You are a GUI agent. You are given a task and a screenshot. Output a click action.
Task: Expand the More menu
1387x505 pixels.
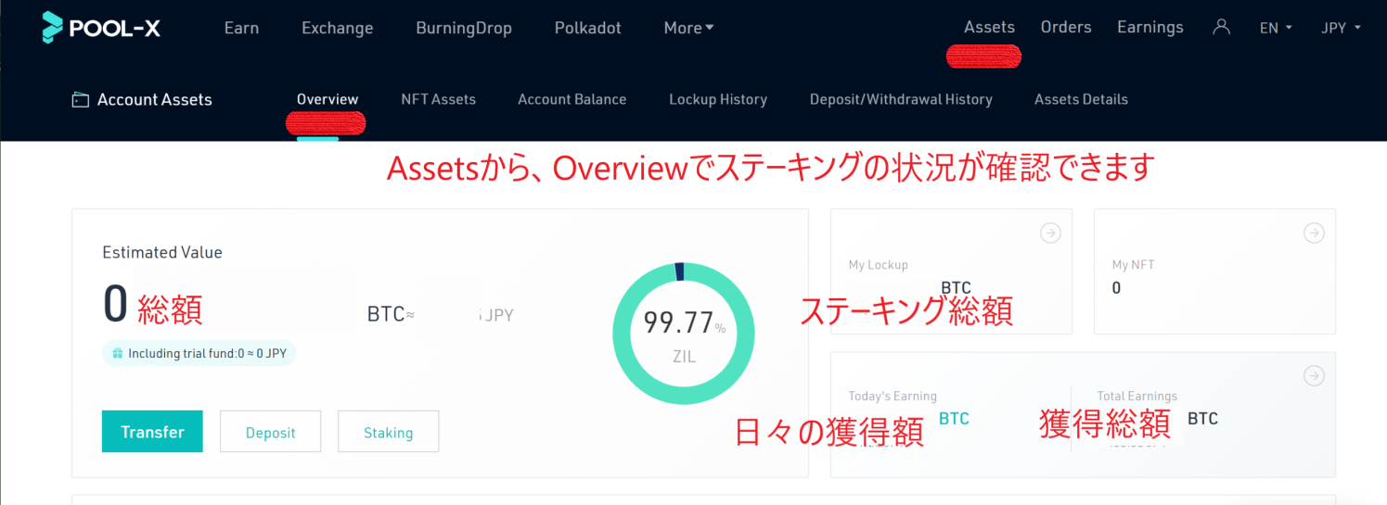tap(688, 28)
